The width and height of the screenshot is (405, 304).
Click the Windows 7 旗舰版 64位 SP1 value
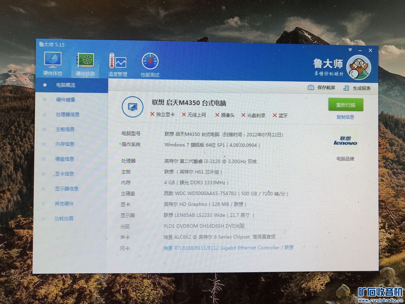coord(212,145)
